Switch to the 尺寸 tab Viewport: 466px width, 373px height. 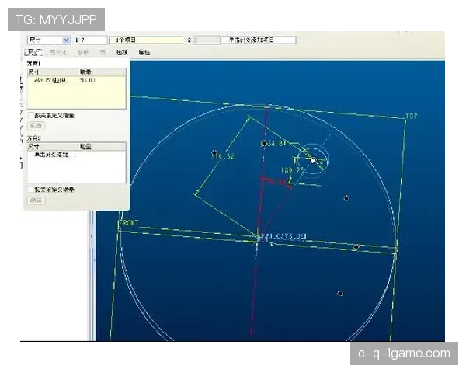tap(32, 52)
